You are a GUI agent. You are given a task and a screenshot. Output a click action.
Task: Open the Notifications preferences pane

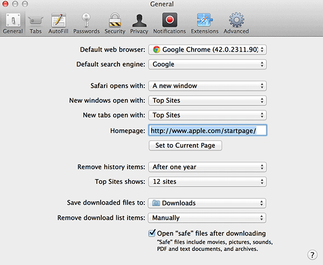(169, 23)
